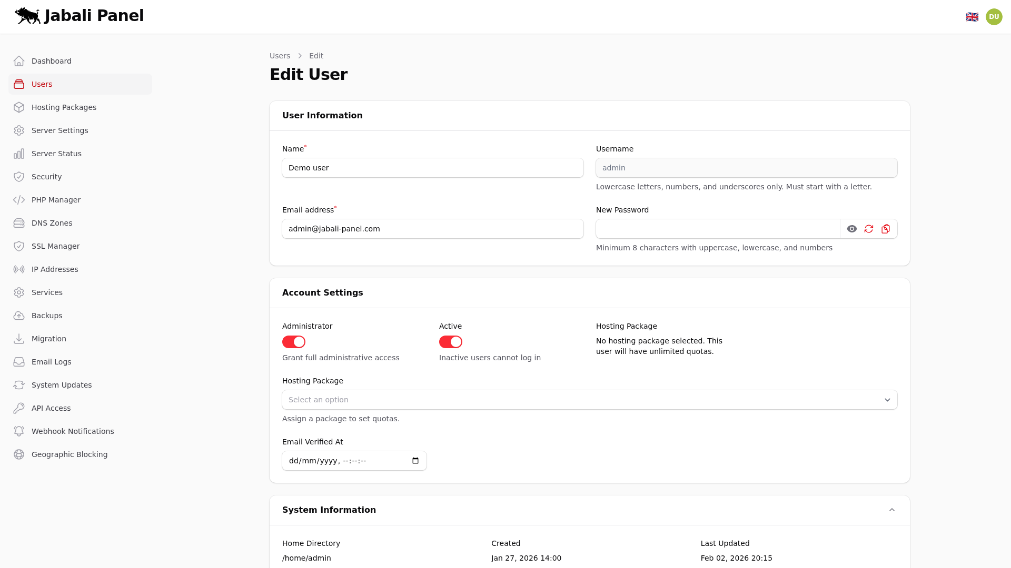Click the Name input field
The width and height of the screenshot is (1011, 568).
tap(432, 168)
